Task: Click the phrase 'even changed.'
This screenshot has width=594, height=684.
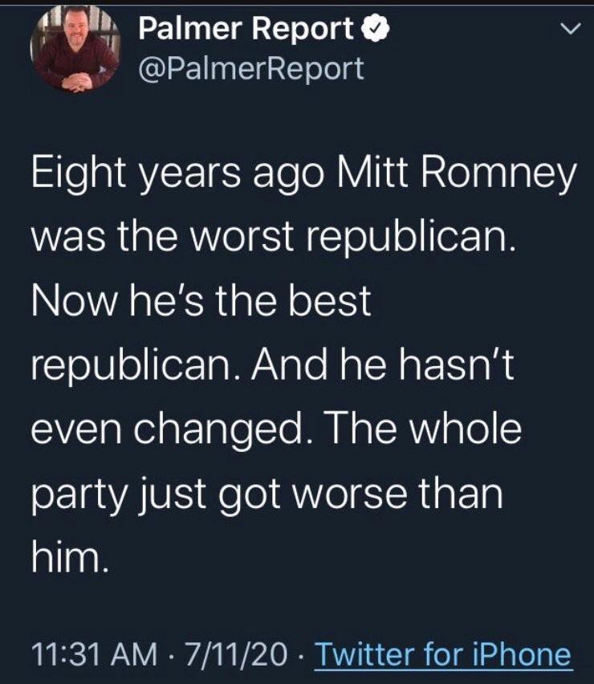Action: click(172, 430)
